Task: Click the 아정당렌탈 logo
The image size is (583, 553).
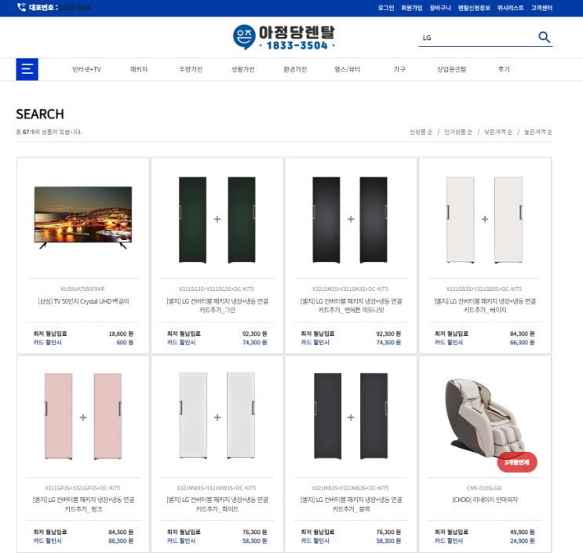Action: pyautogui.click(x=284, y=37)
